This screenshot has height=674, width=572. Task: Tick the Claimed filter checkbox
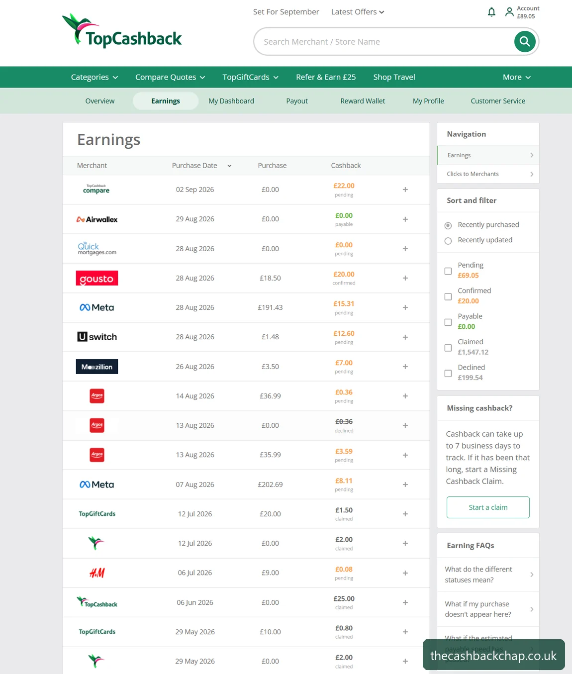(x=448, y=348)
